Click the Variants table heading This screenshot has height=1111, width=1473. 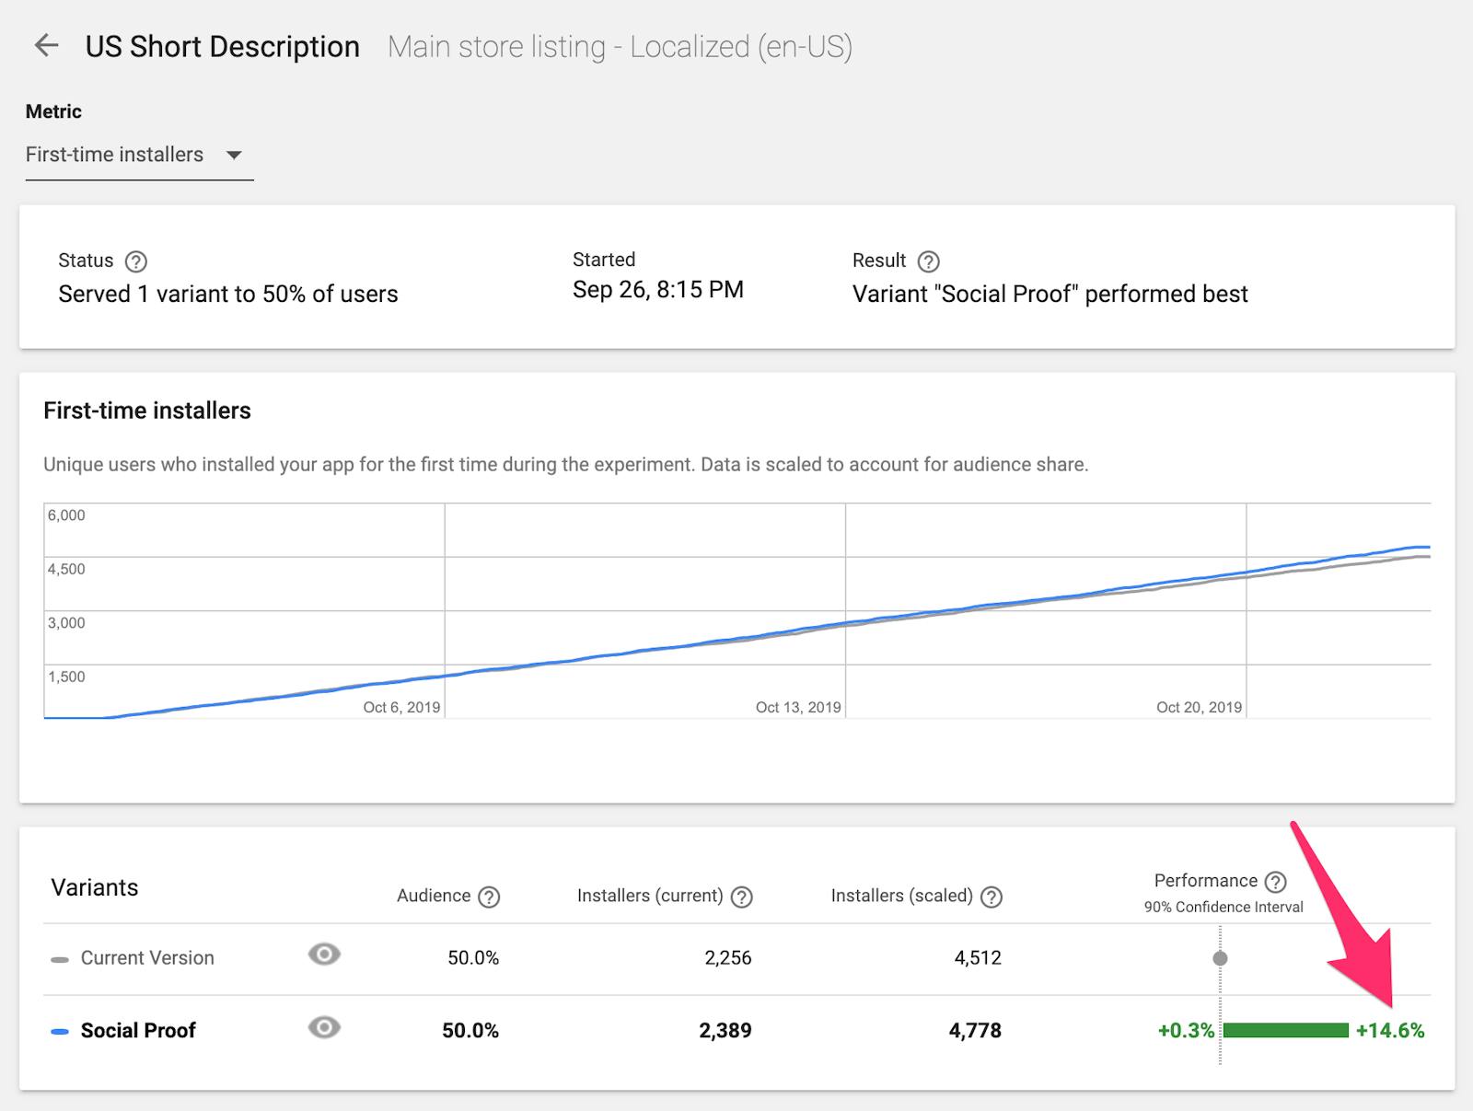pyautogui.click(x=95, y=888)
